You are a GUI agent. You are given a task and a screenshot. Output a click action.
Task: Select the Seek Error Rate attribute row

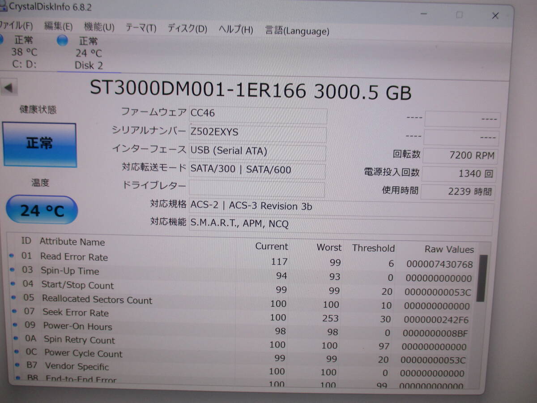click(242, 315)
